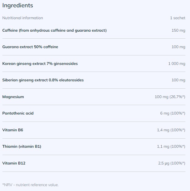Click the 1,4 mg (100%*) value
Viewport: 190px width, 191px height.
[x=171, y=130]
